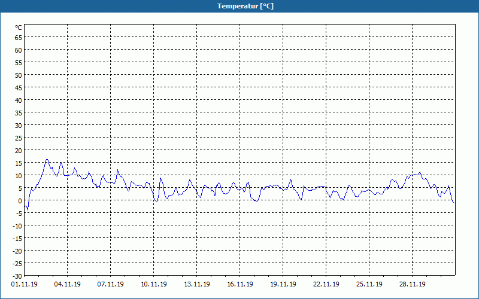Click the highest temperature peak near 02.11.19
479x299 pixels.
point(47,160)
